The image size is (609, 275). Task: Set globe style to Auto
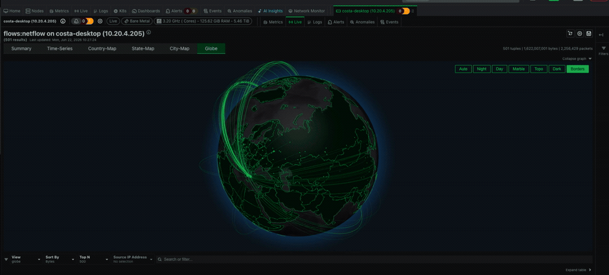click(x=463, y=69)
